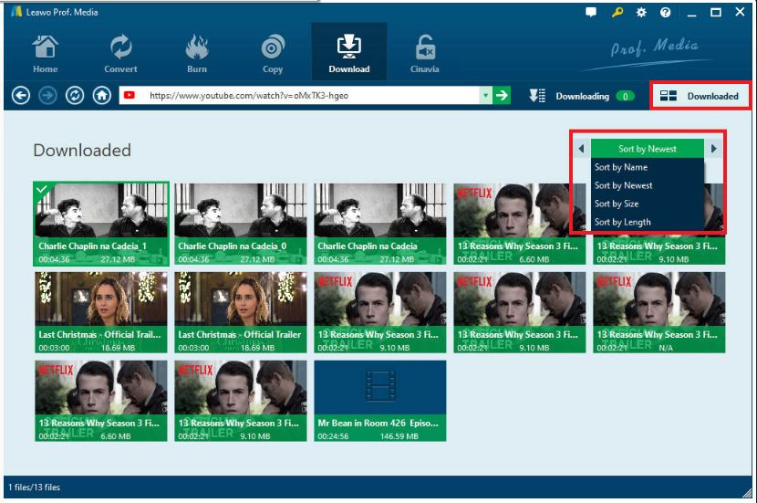This screenshot has height=503, width=757.
Task: Refresh the current page
Action: (x=75, y=95)
